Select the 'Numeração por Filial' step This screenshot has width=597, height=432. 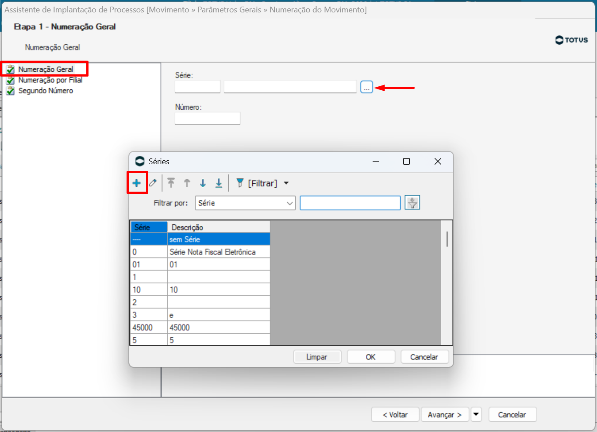50,80
